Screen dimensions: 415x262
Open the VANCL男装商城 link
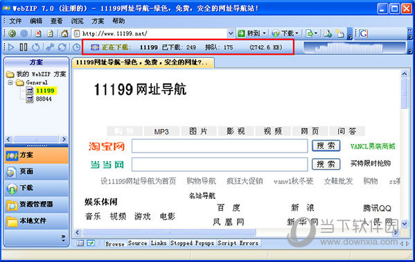(x=373, y=146)
